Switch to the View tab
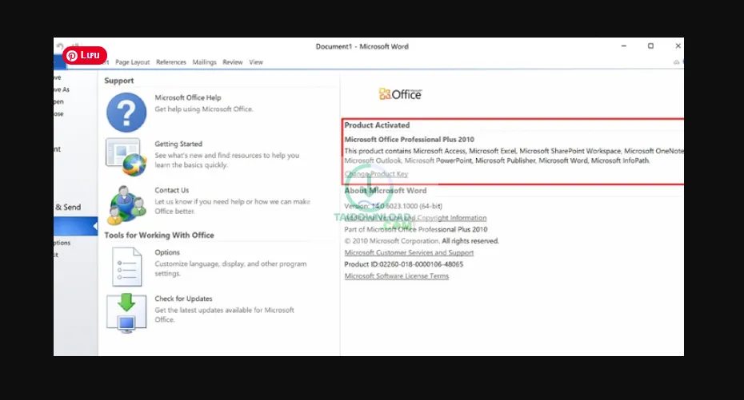Screen dimensions: 744x400 tap(256, 62)
